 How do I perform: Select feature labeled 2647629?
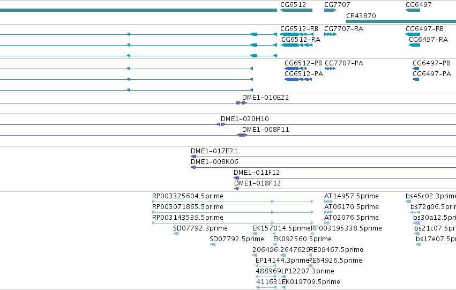[283, 255]
